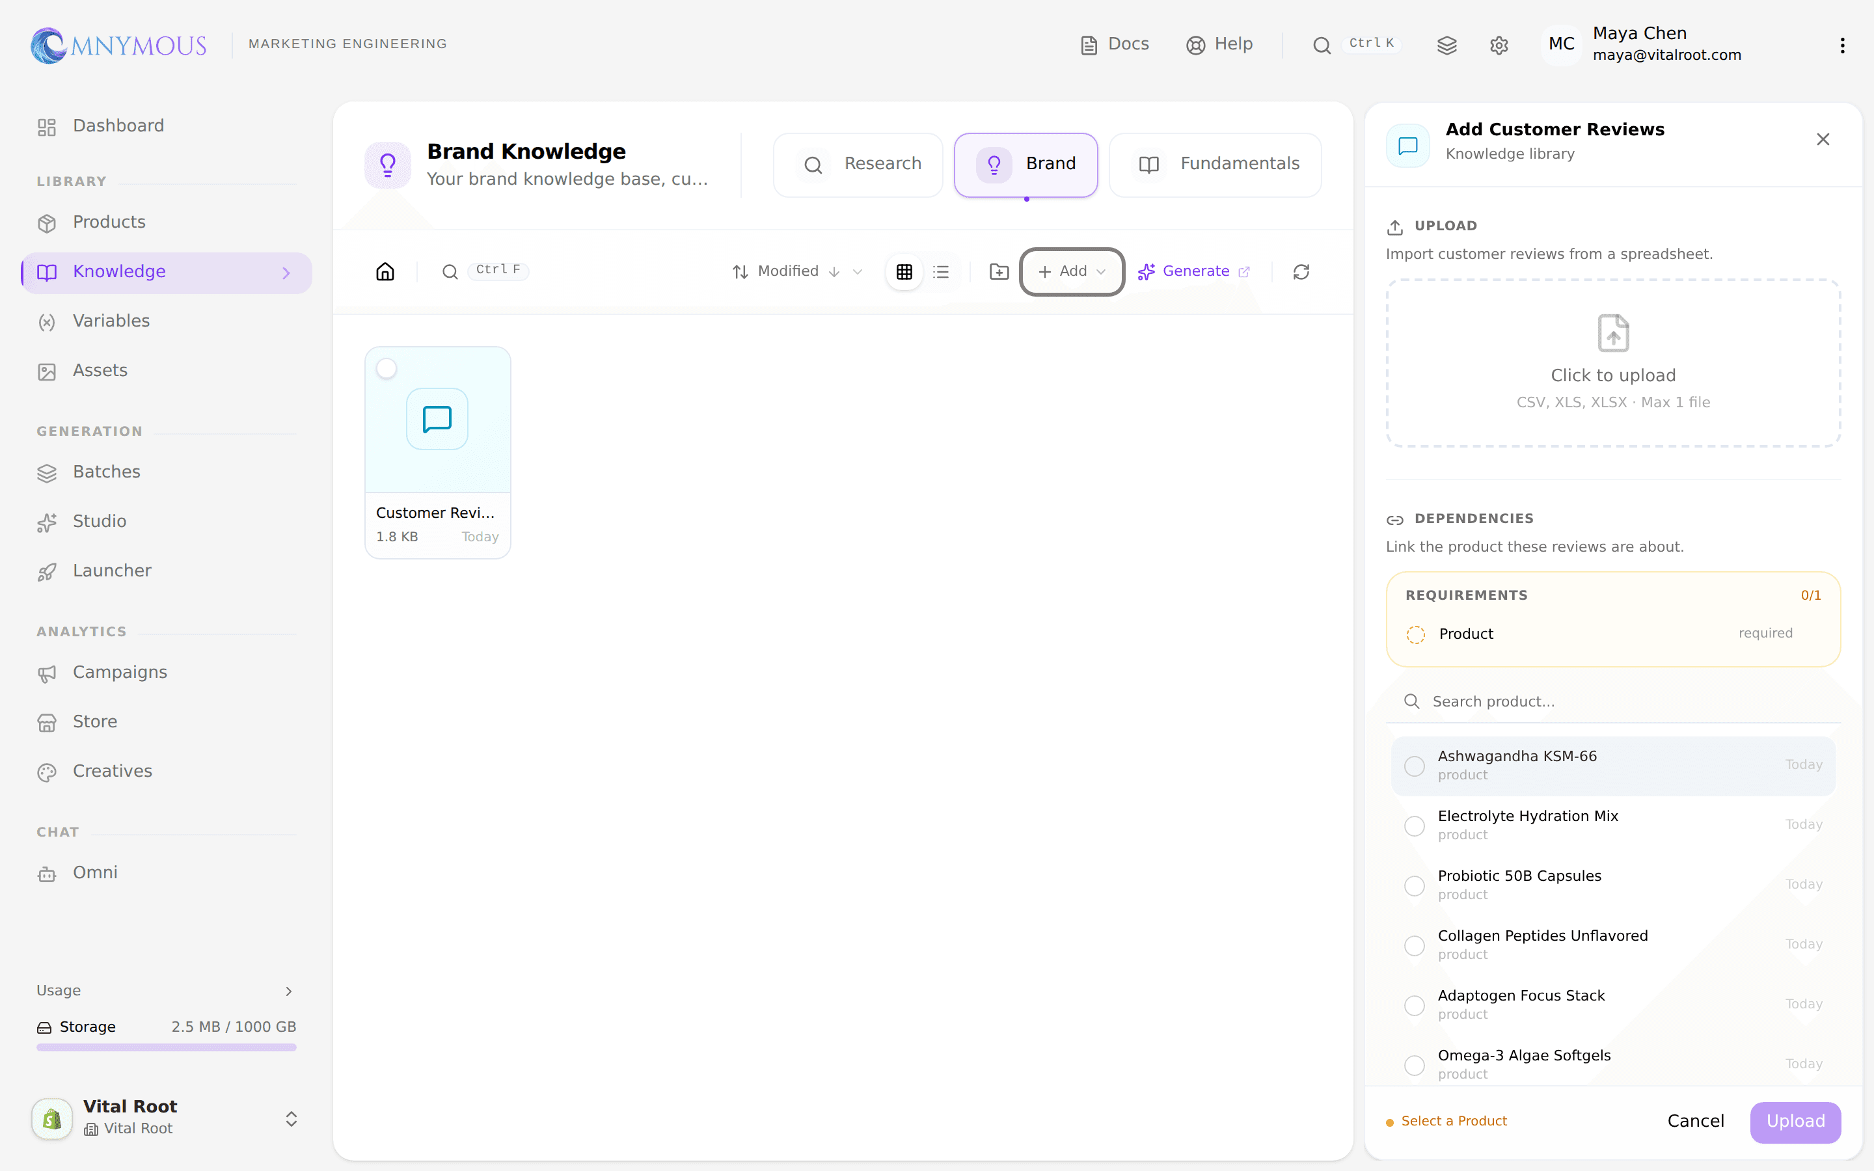Image resolution: width=1874 pixels, height=1171 pixels.
Task: Open the three-dot user menu
Action: 1842,46
